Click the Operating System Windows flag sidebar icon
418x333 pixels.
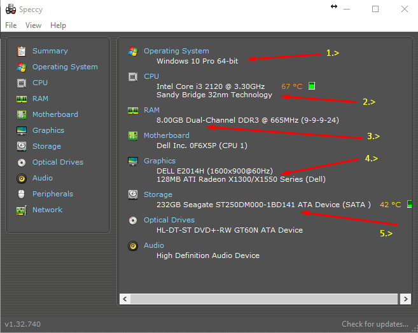[x=22, y=67]
